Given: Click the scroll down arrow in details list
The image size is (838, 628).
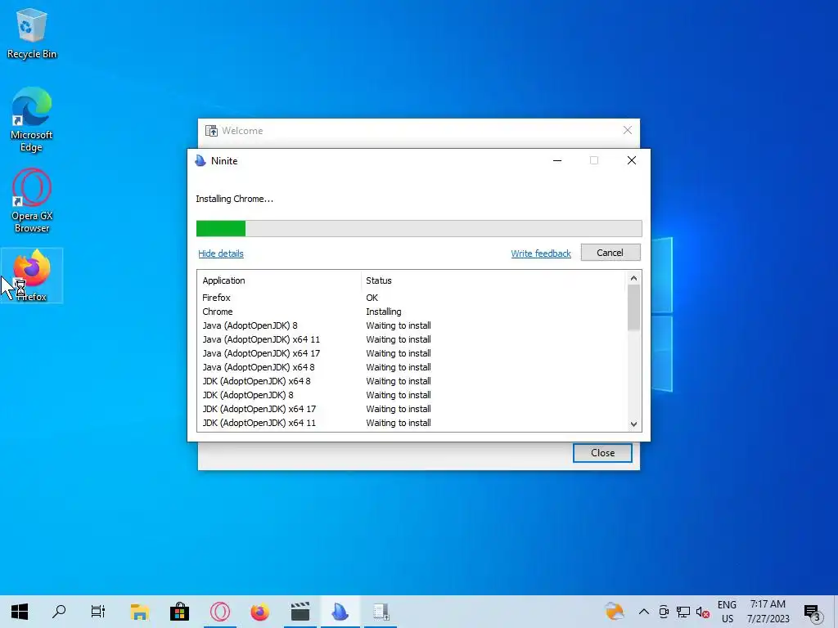Looking at the screenshot, I should (x=633, y=424).
